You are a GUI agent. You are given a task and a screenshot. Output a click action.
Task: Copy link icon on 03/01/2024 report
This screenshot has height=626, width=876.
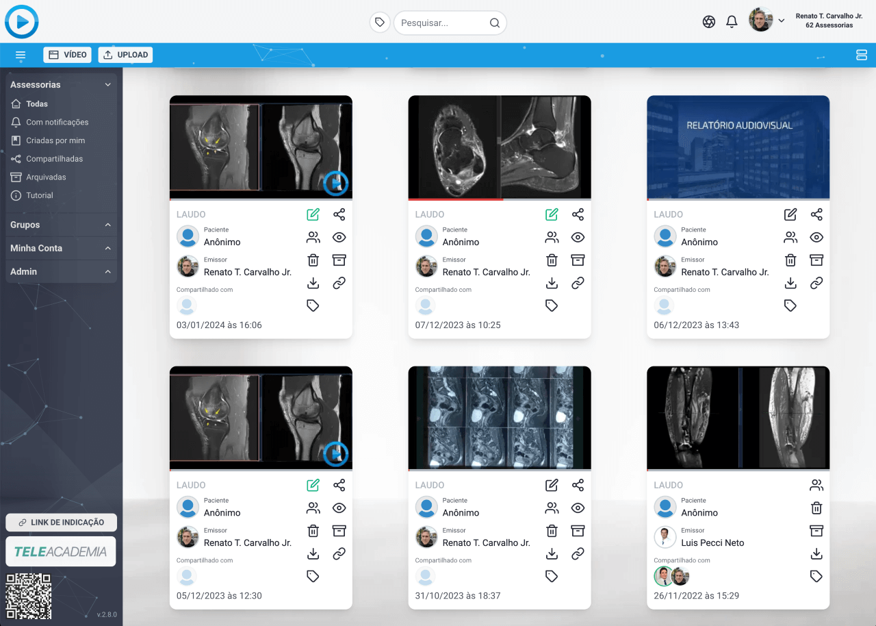point(339,283)
